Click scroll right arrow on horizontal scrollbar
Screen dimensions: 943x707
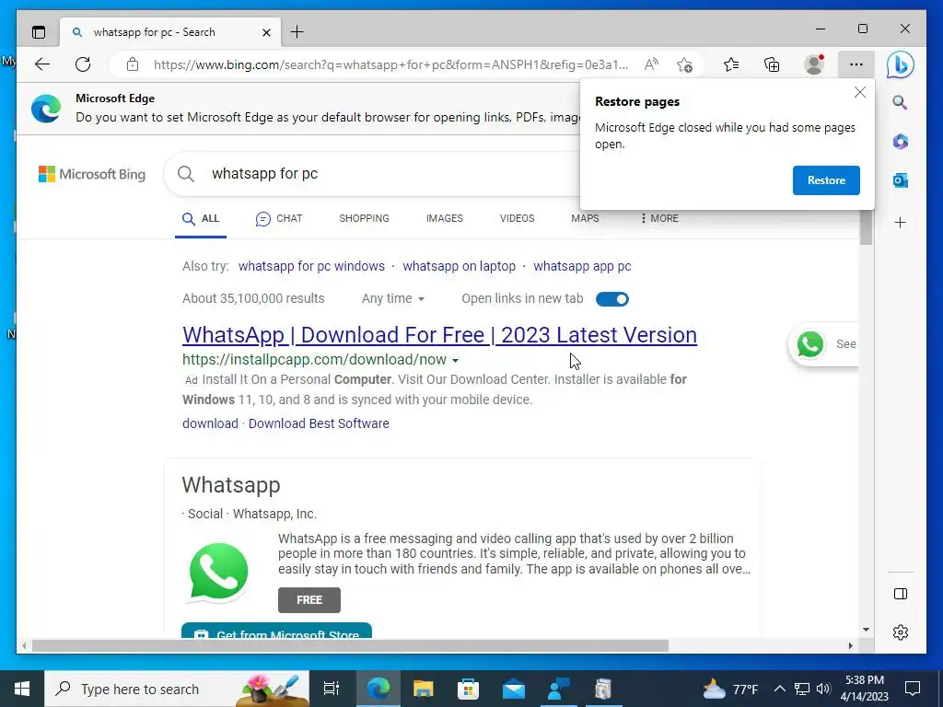point(850,645)
